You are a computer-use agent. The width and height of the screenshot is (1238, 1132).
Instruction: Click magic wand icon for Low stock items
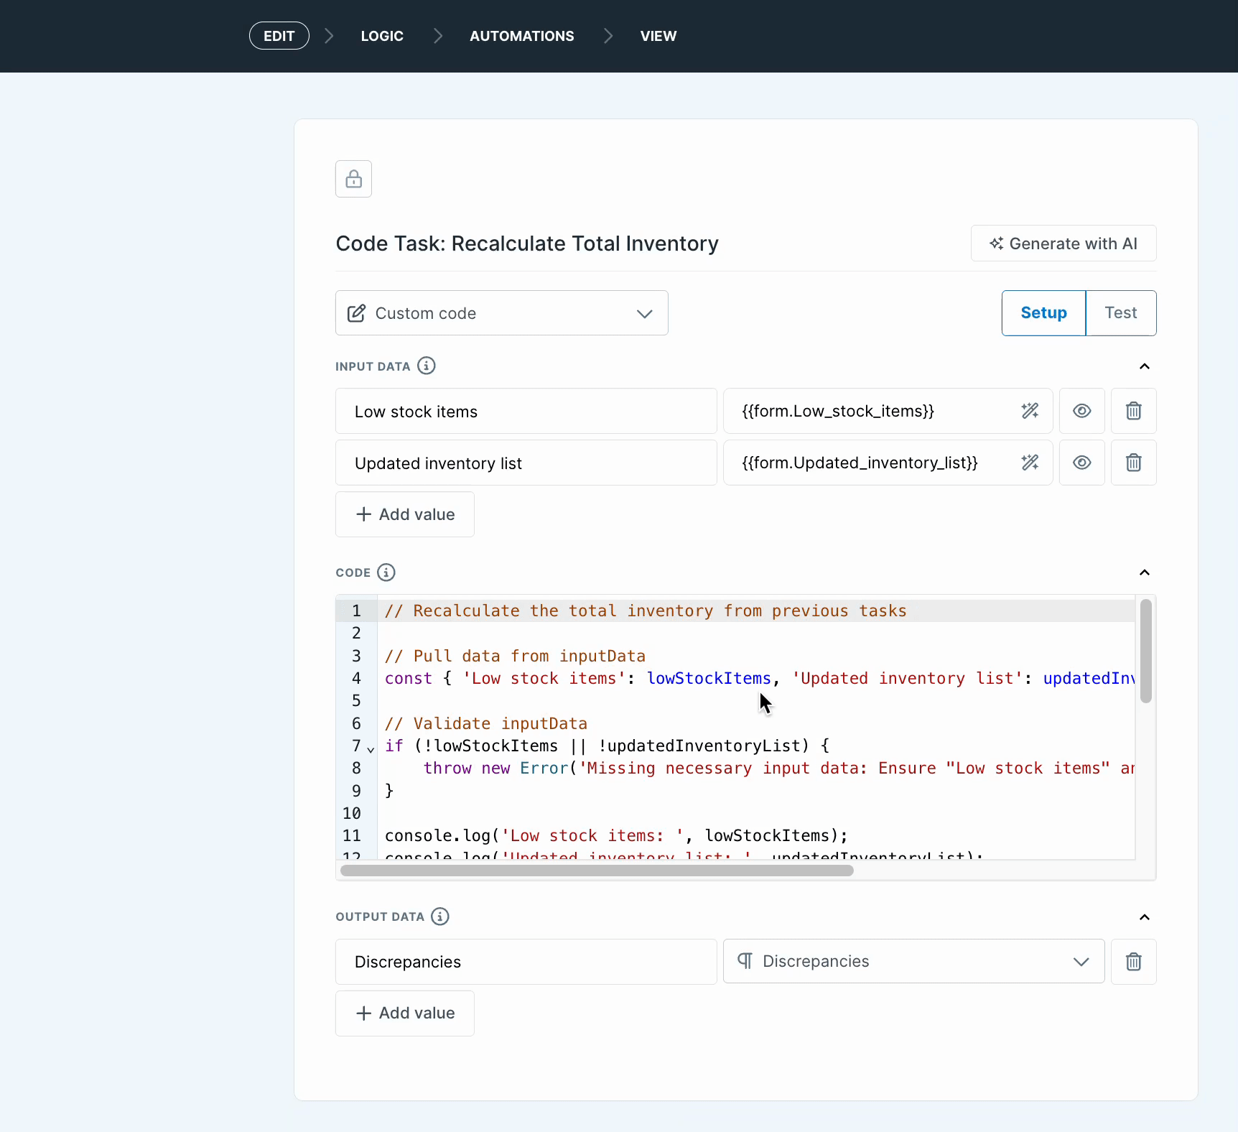pyautogui.click(x=1030, y=411)
